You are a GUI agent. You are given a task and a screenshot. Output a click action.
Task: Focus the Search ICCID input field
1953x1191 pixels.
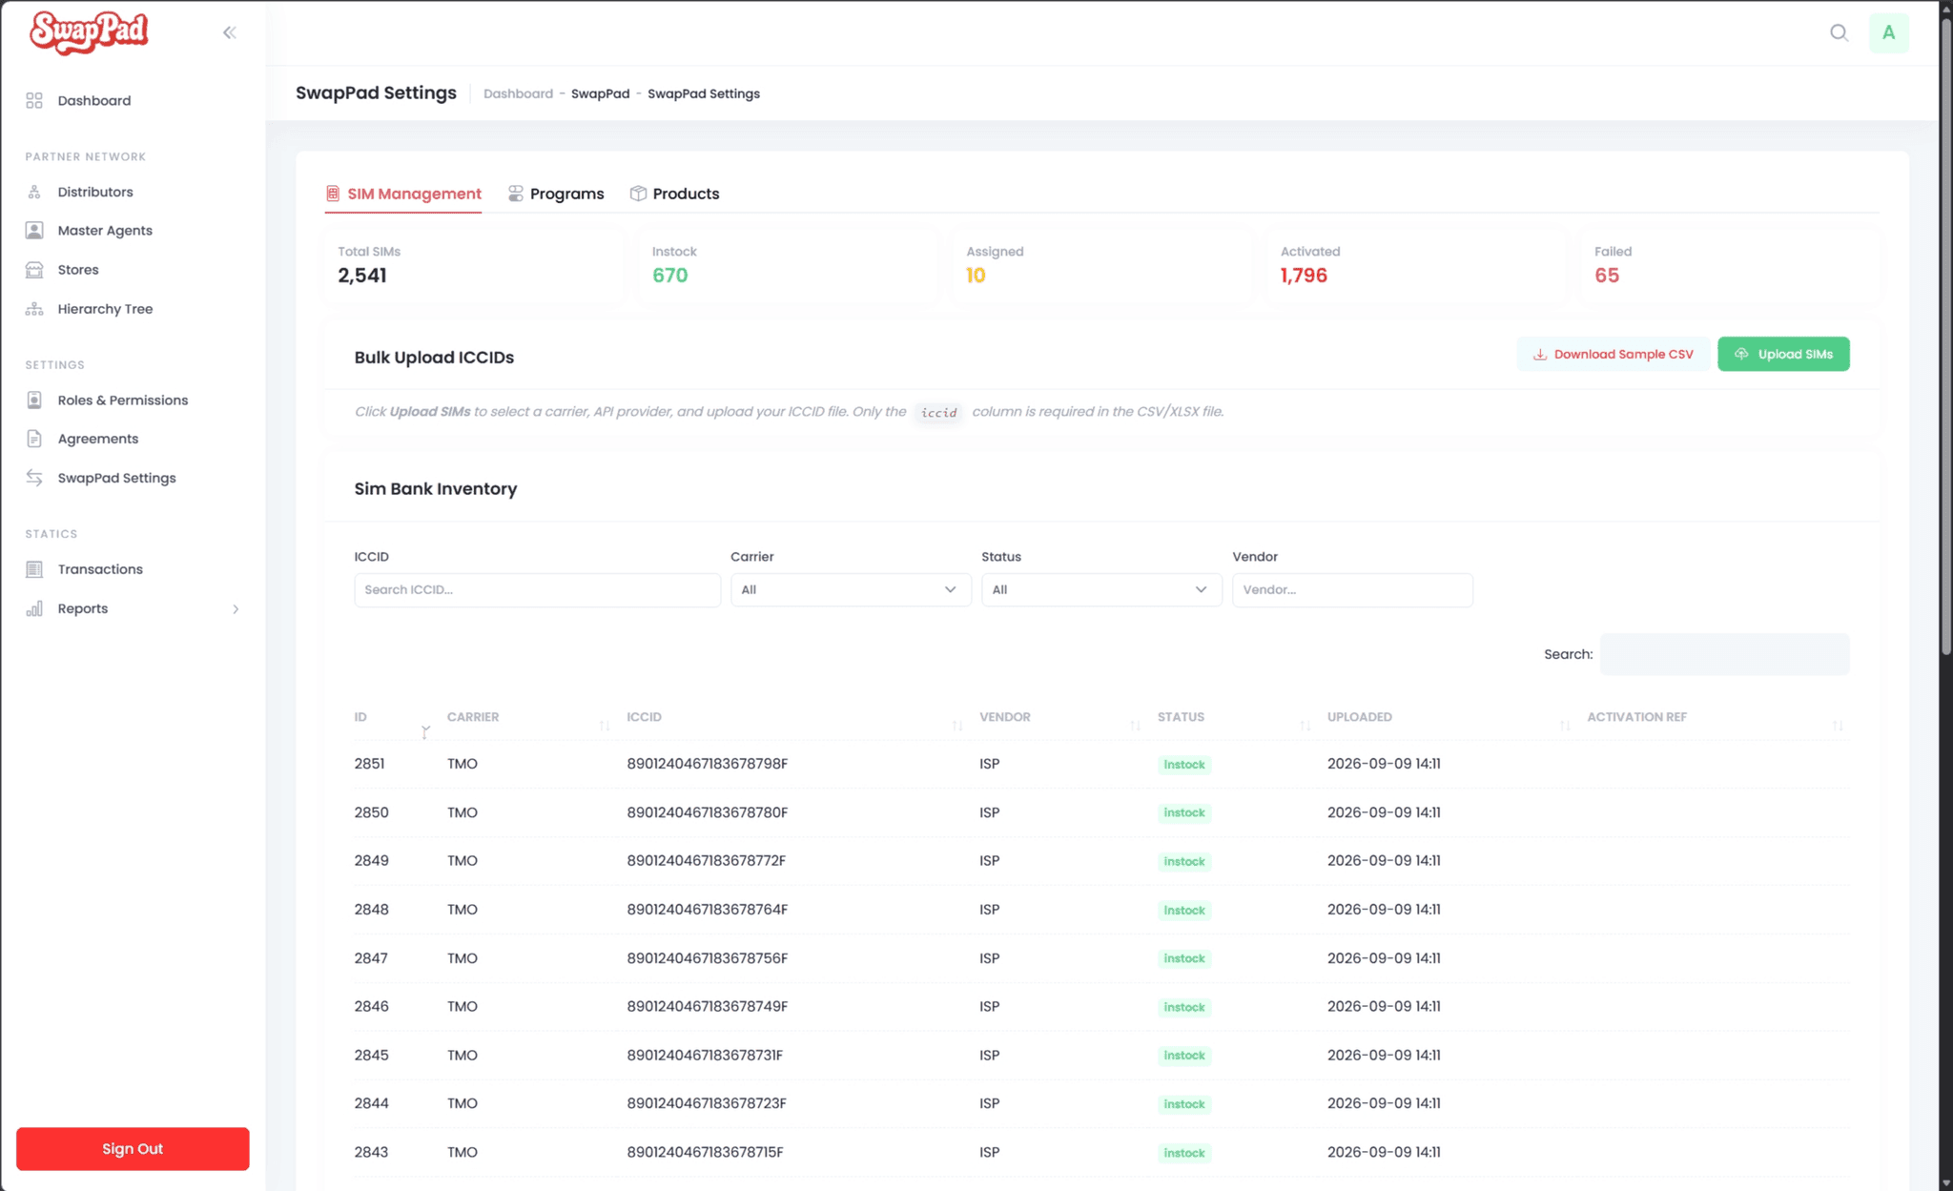(537, 590)
